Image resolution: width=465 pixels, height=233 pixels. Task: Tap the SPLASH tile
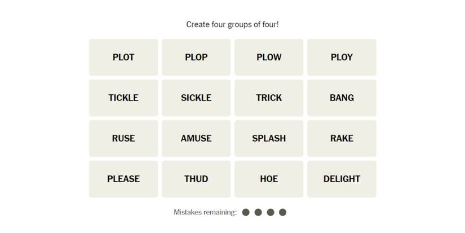[269, 138]
